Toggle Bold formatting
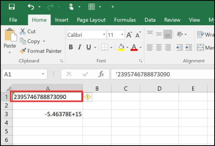Image resolution: width=215 pixels, height=146 pixels. (x=71, y=47)
